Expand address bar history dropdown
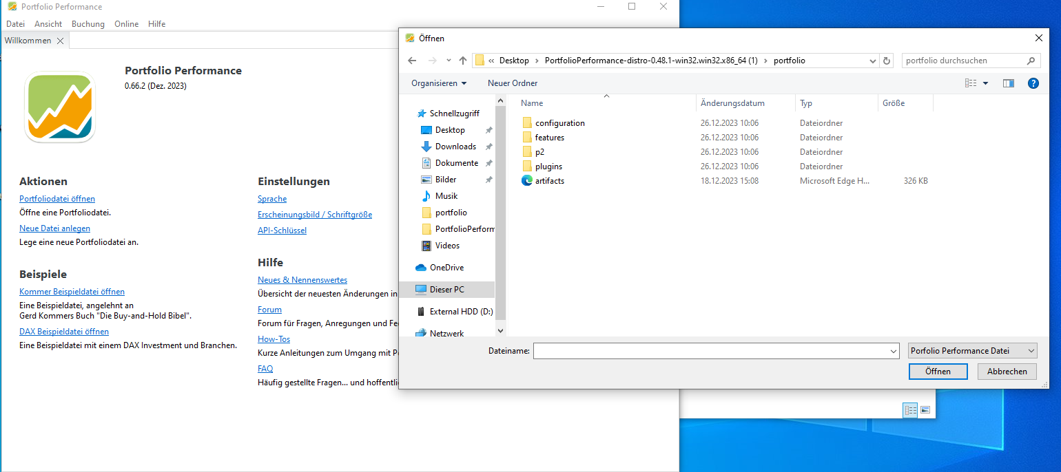The width and height of the screenshot is (1061, 472). click(x=873, y=61)
